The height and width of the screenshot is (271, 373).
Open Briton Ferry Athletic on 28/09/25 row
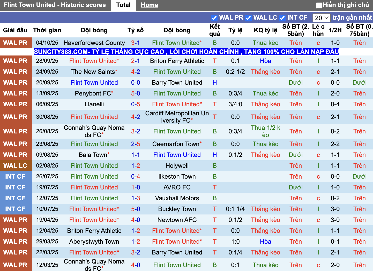177,61
